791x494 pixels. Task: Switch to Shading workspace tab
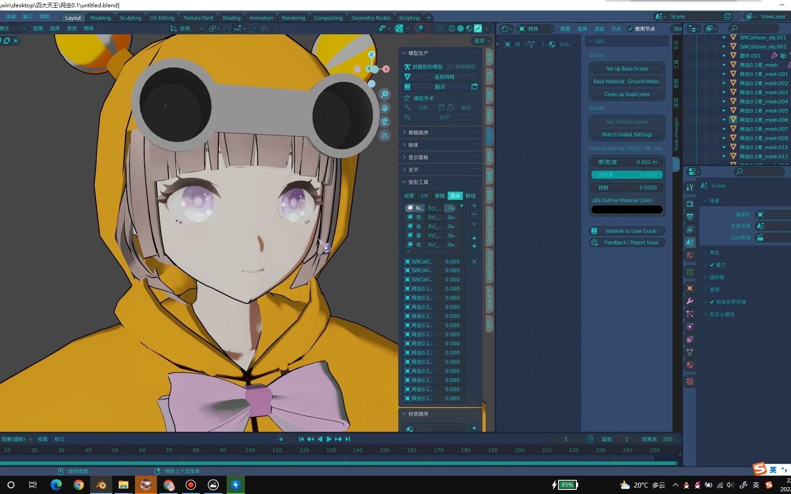pyautogui.click(x=231, y=18)
